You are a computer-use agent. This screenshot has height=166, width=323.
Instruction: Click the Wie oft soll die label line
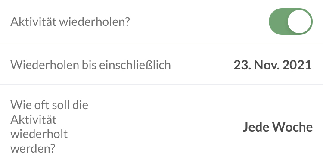pos(49,105)
